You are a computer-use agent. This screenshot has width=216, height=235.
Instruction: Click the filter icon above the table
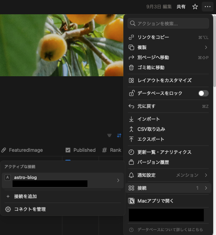109,135
